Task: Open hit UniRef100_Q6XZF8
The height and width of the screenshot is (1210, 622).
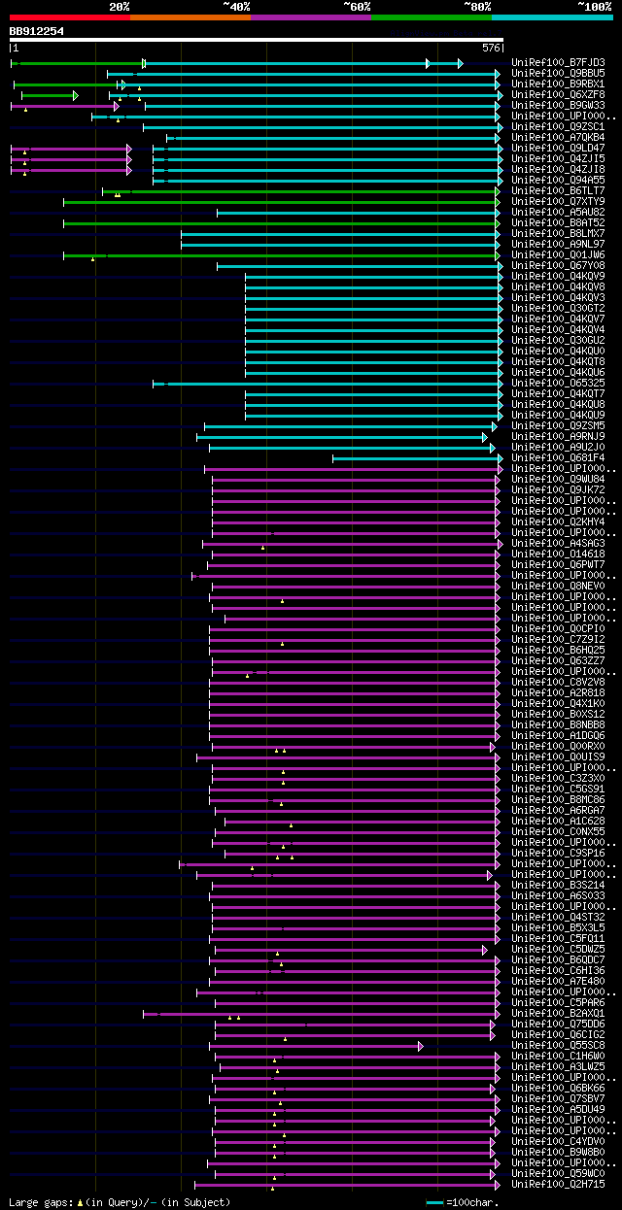Action: click(x=558, y=94)
